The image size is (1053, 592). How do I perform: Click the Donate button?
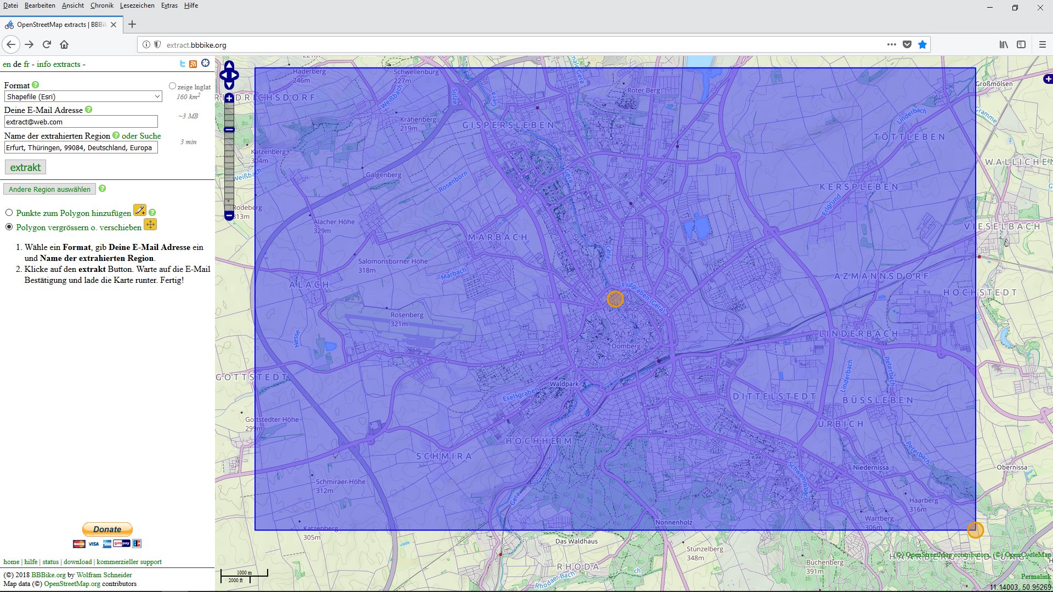[x=107, y=529]
